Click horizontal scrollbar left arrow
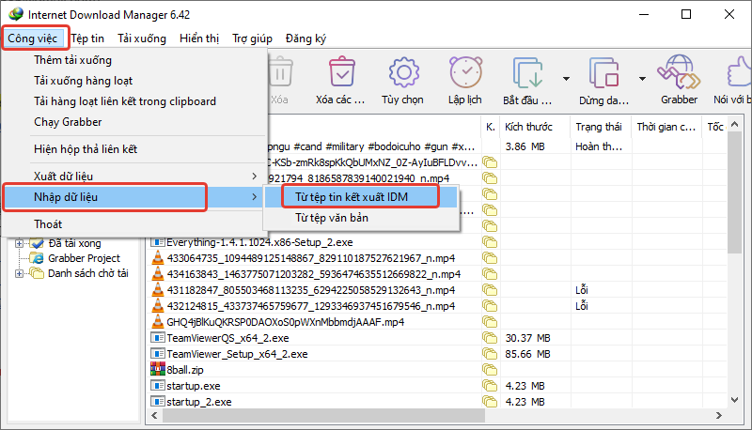 pyautogui.click(x=154, y=416)
